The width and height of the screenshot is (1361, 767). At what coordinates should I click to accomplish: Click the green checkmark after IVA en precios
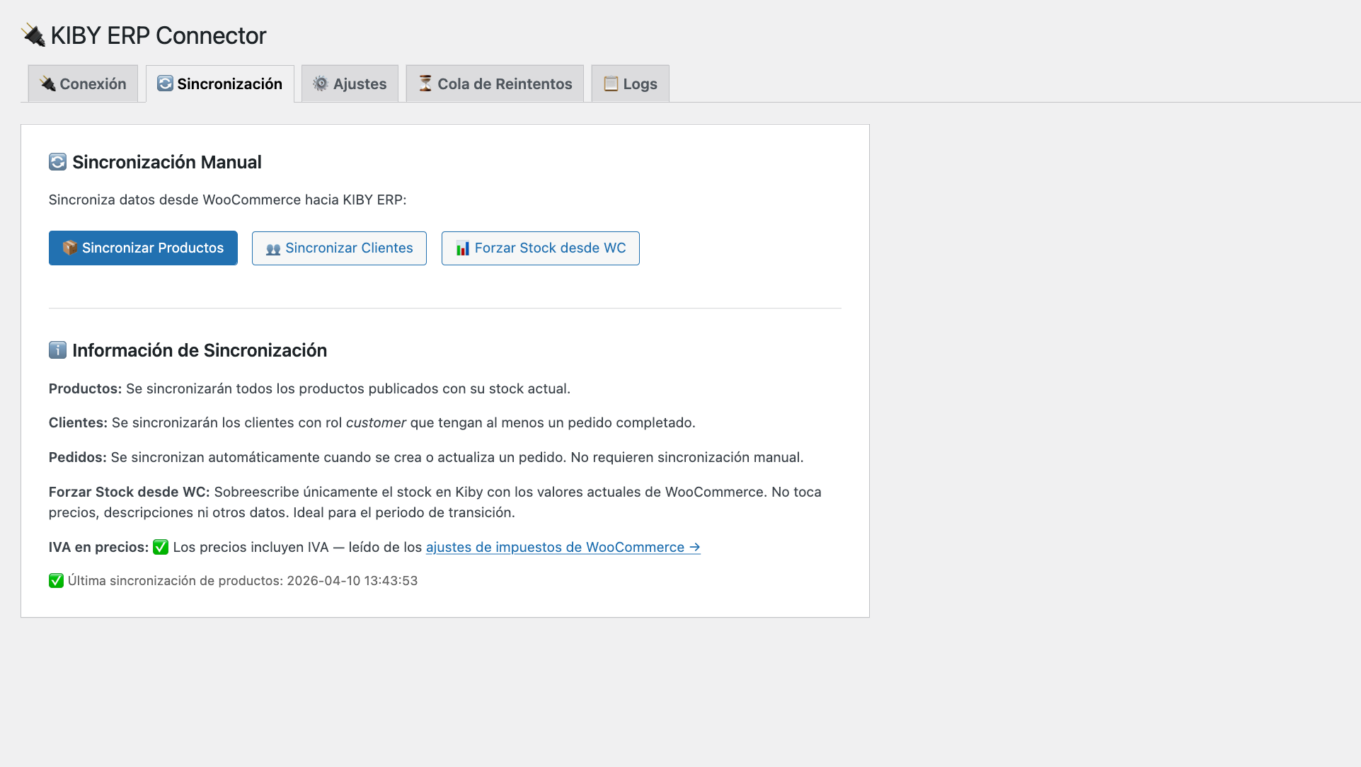[161, 547]
